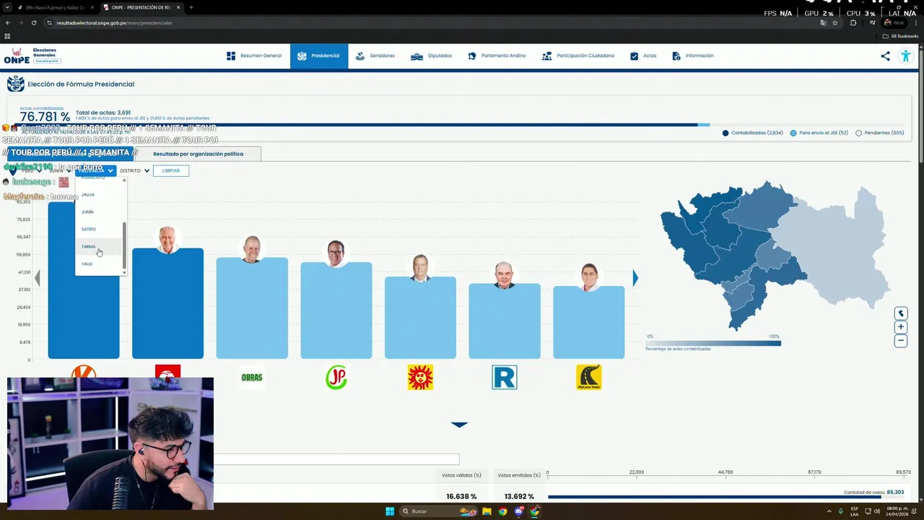
Task: Select the Presidencial tab
Action: pos(320,56)
